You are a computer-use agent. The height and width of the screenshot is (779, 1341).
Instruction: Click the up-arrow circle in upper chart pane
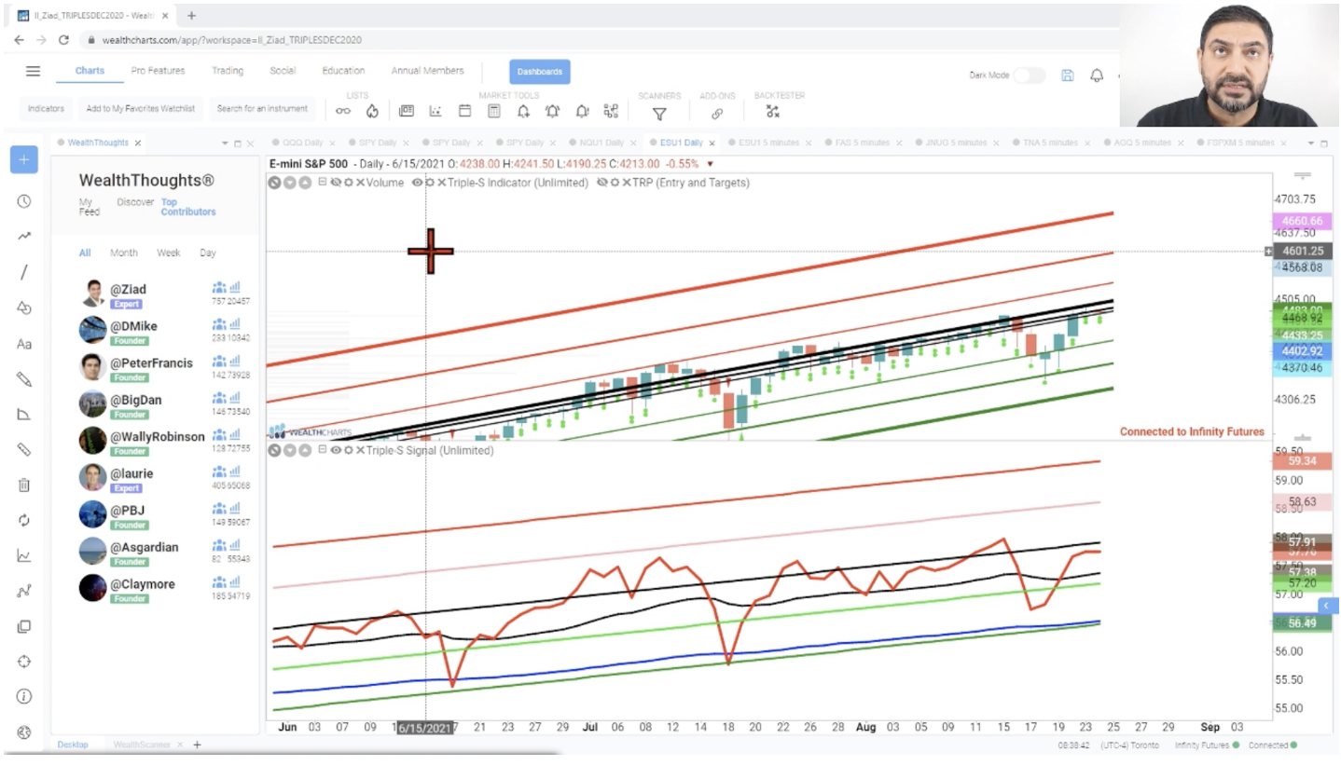[x=305, y=183]
